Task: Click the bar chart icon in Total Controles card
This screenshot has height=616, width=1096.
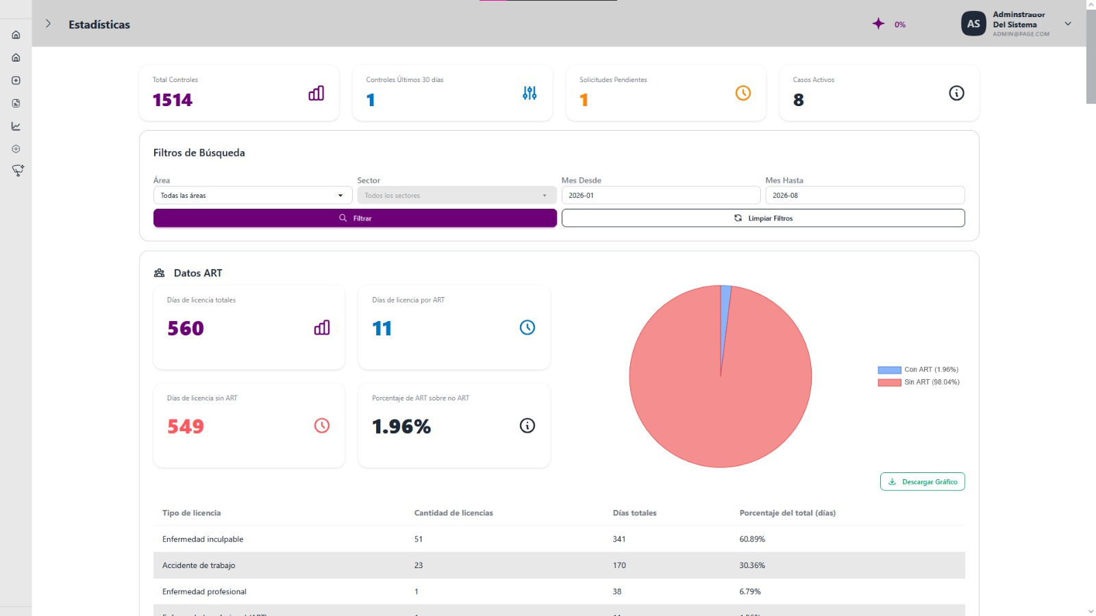Action: click(316, 93)
